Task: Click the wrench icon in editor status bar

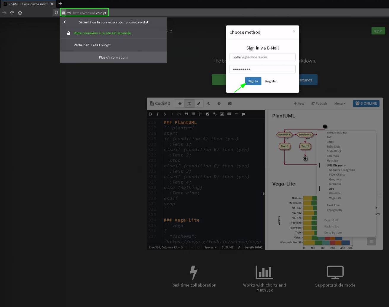Action: coord(239,247)
